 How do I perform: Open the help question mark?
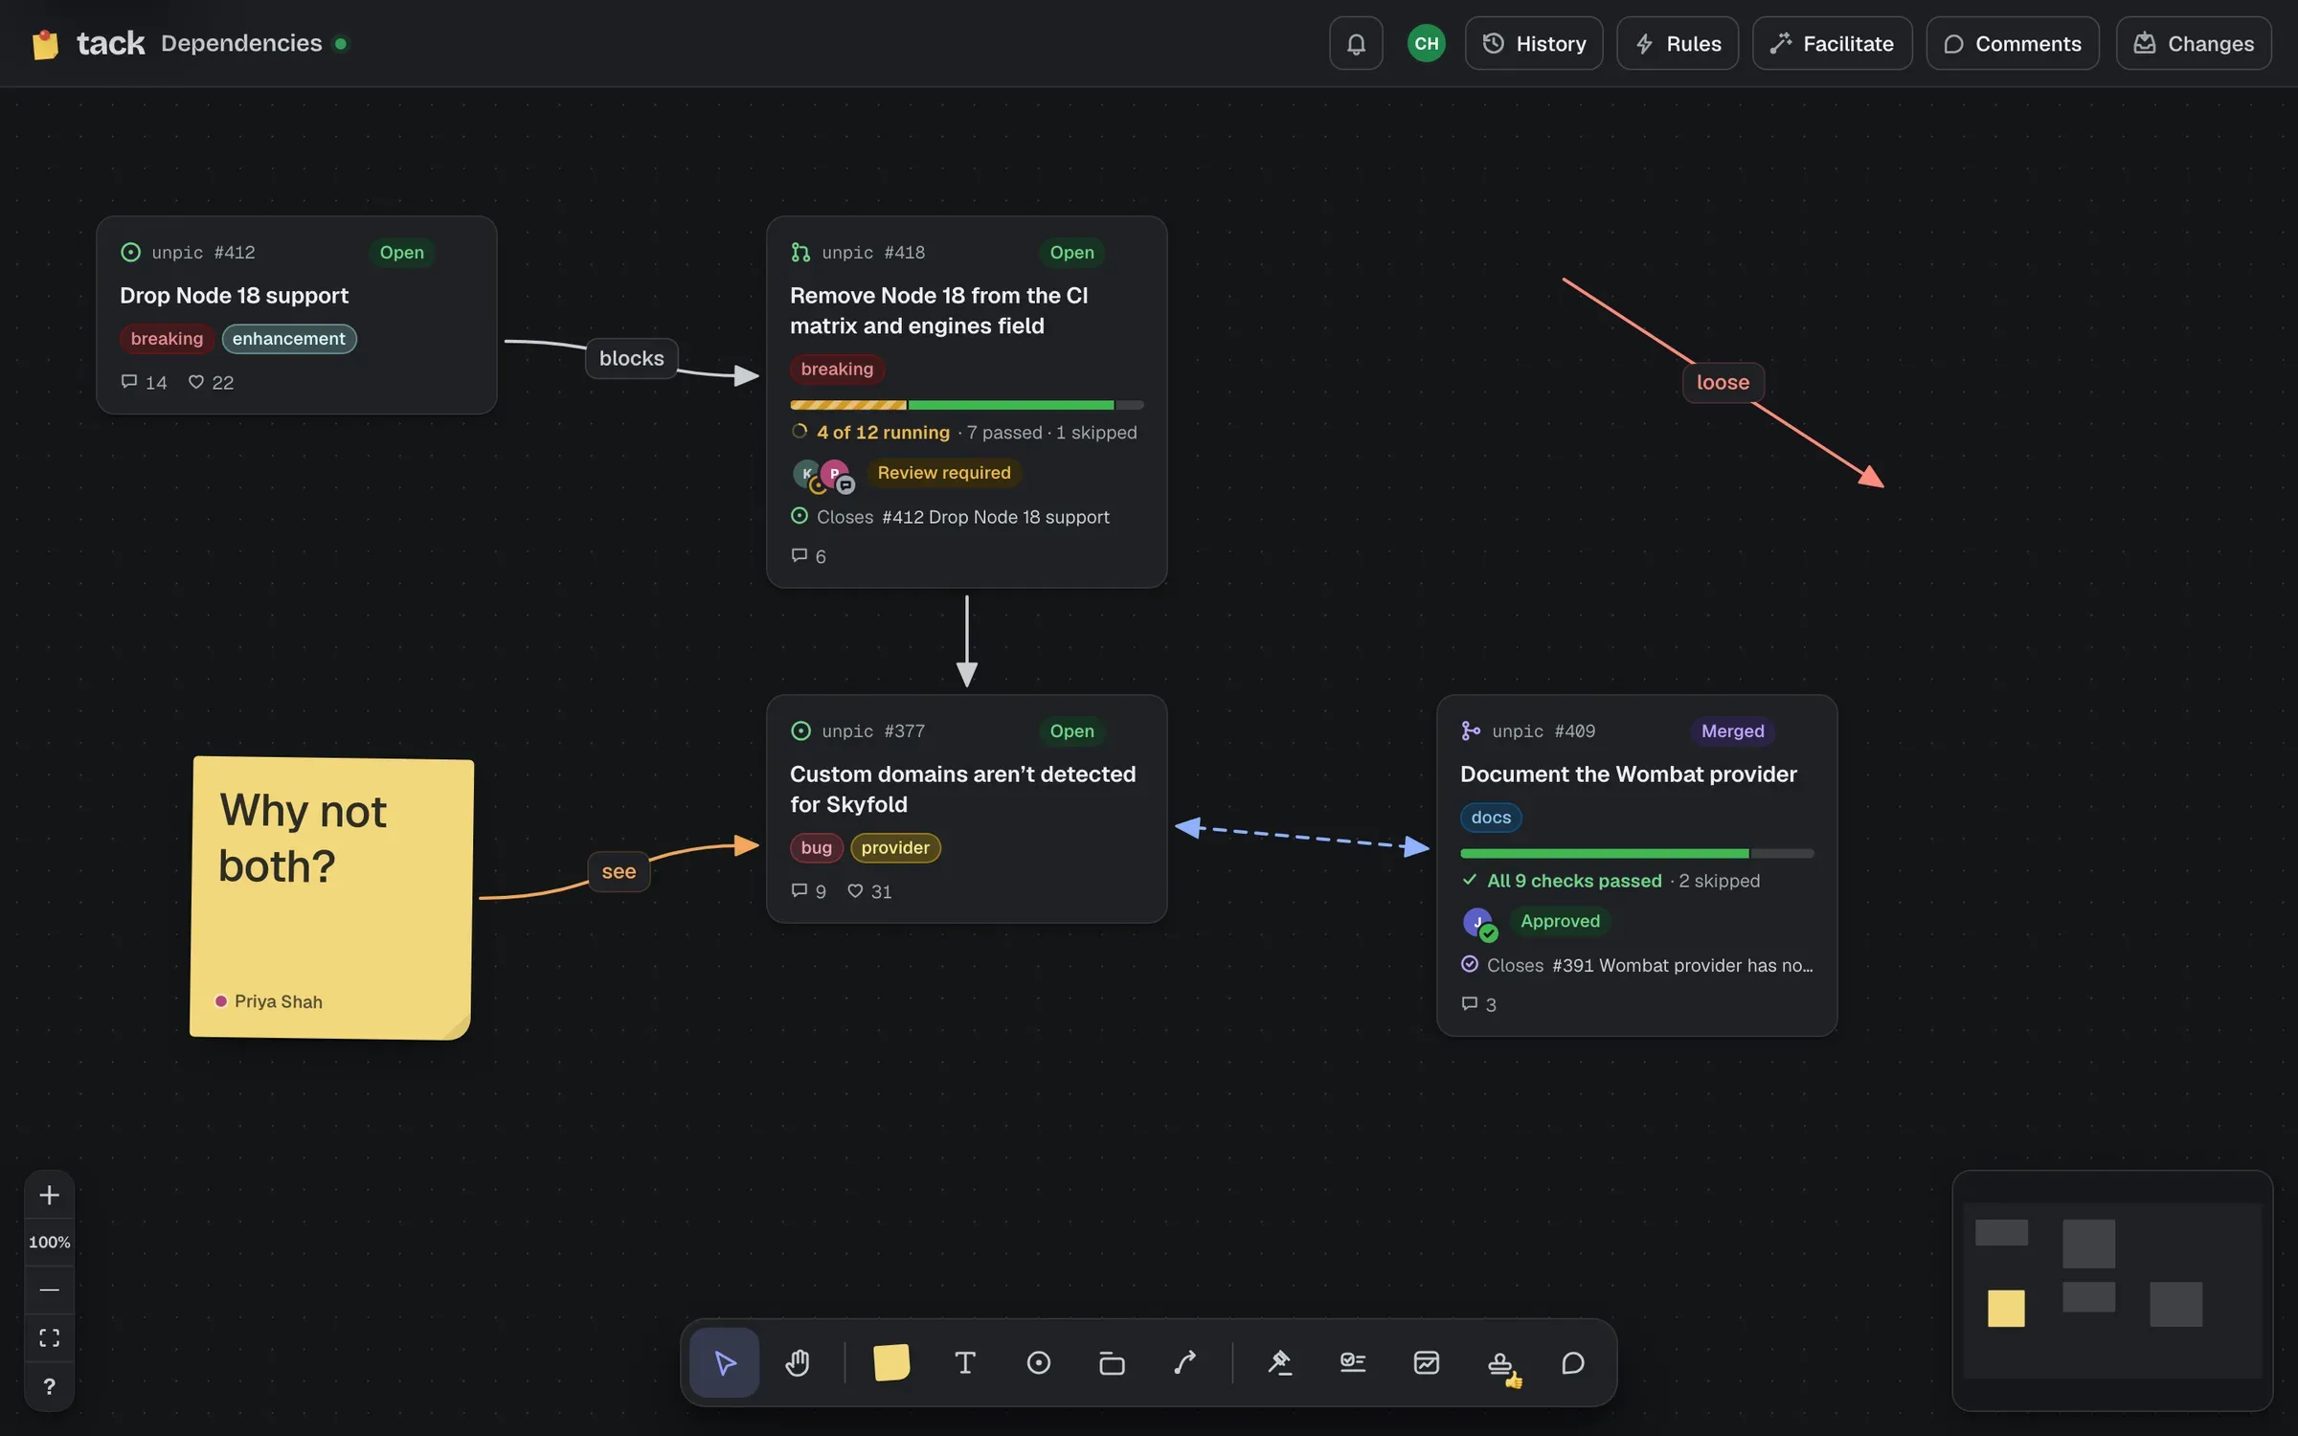tap(49, 1386)
